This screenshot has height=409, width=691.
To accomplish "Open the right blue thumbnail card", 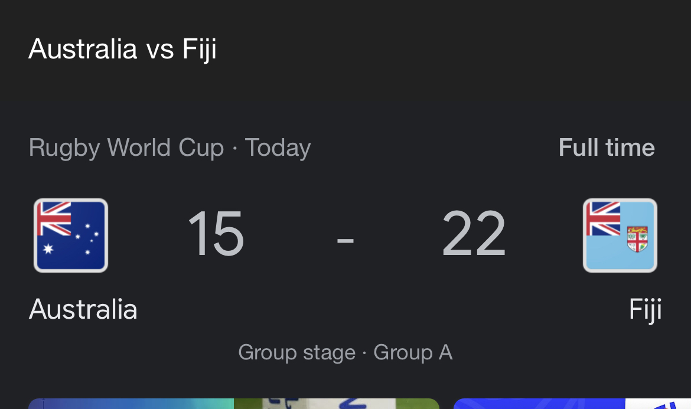I will pos(572,404).
